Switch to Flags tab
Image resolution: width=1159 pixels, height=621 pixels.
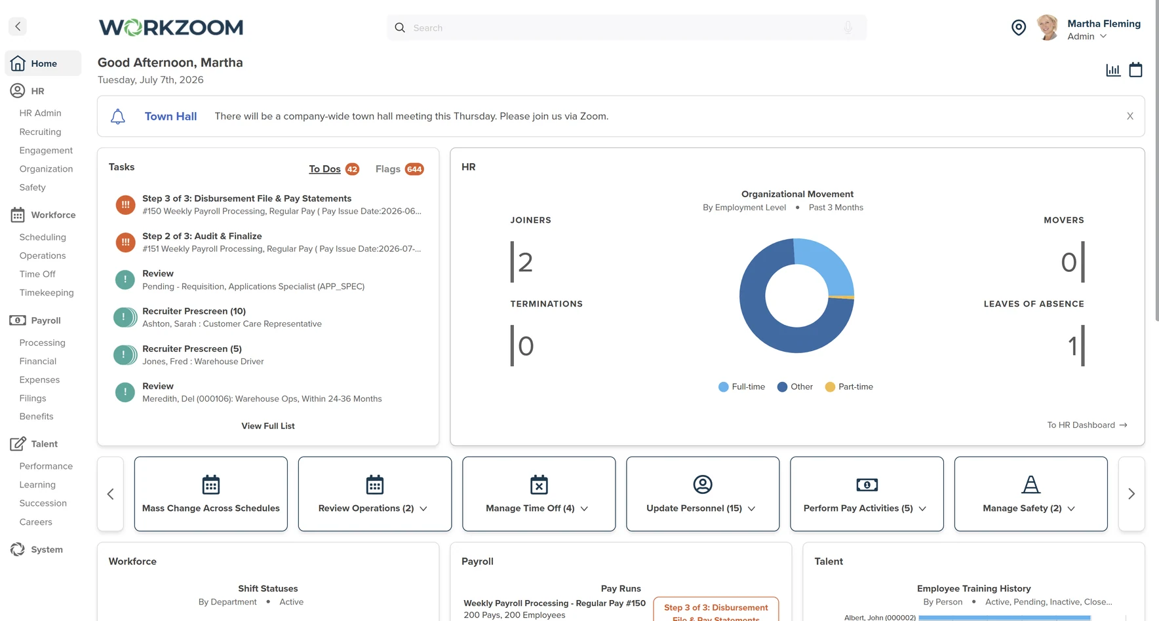click(399, 169)
